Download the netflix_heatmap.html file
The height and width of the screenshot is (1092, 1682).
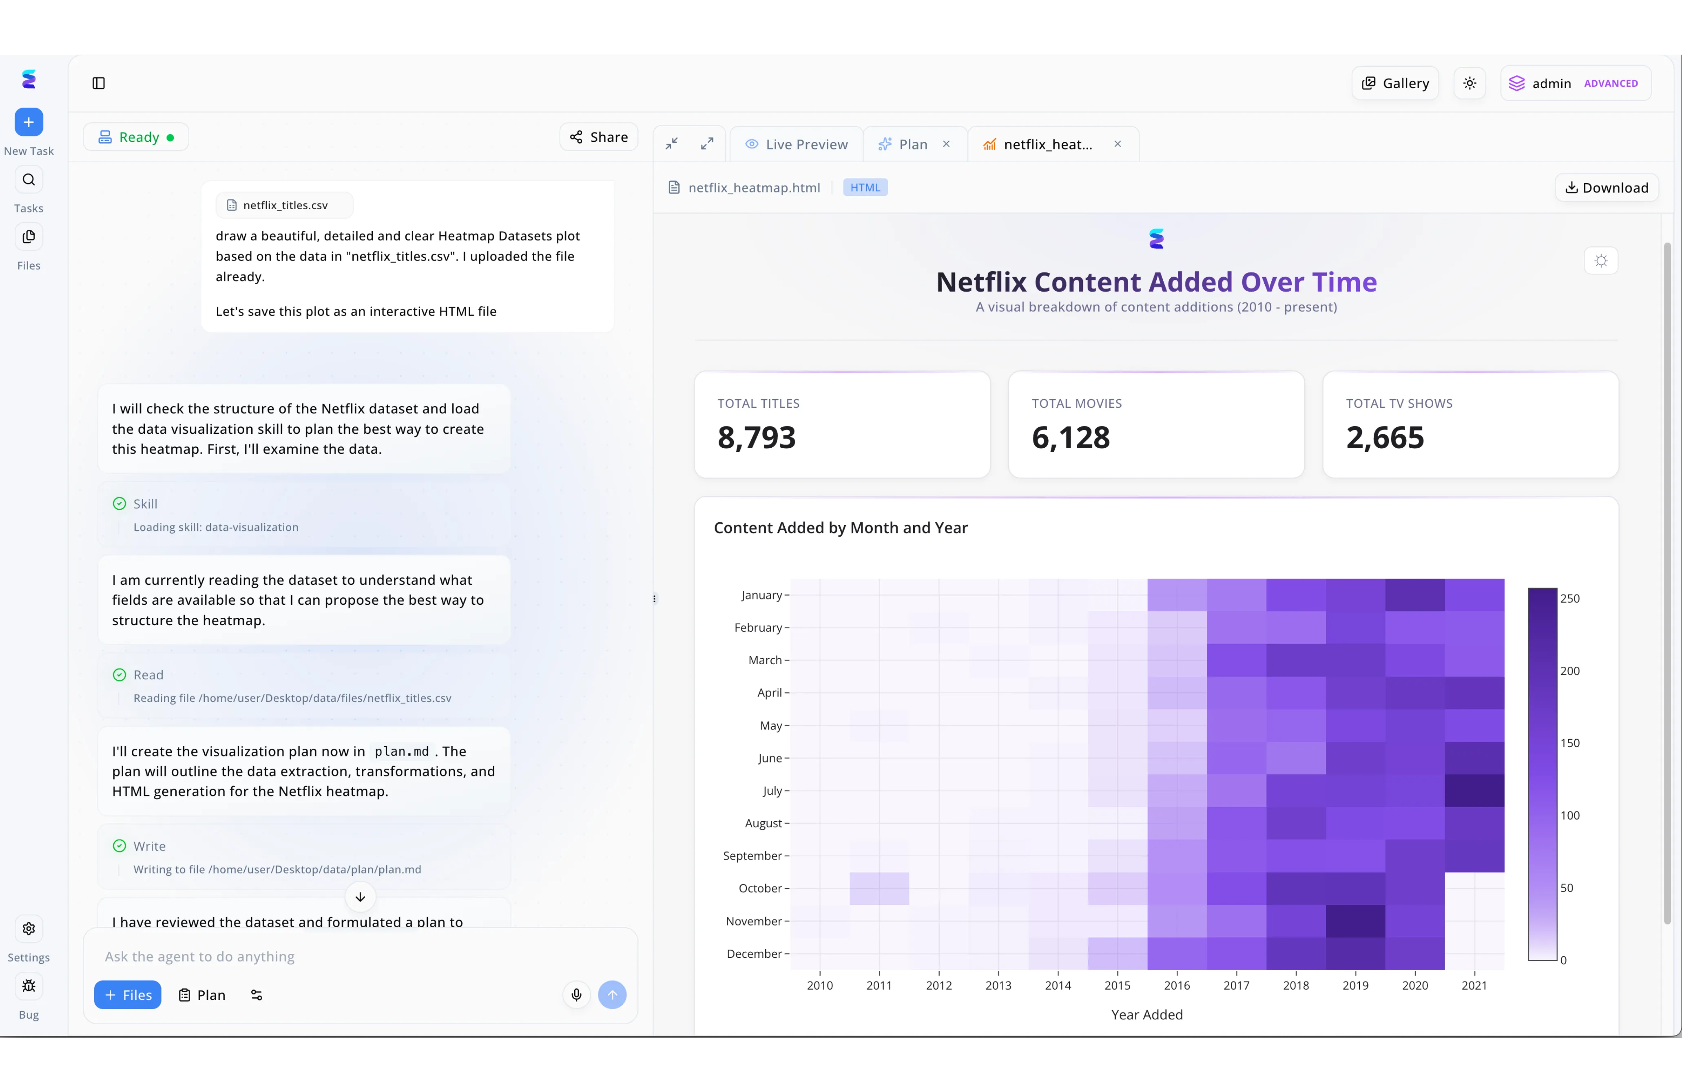pos(1607,187)
